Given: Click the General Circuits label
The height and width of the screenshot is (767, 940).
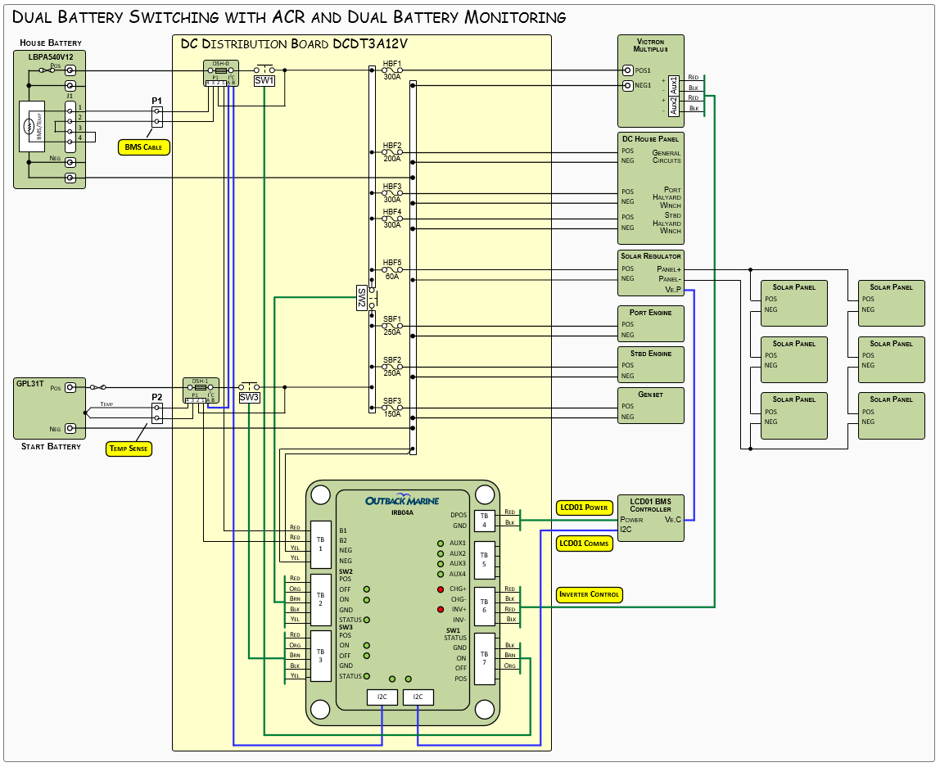Looking at the screenshot, I should point(667,156).
